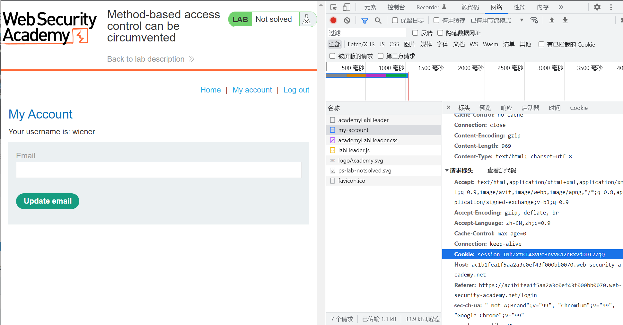This screenshot has width=623, height=325.
Task: Select the ps-lab-notsolved.svg request row
Action: 384,171
